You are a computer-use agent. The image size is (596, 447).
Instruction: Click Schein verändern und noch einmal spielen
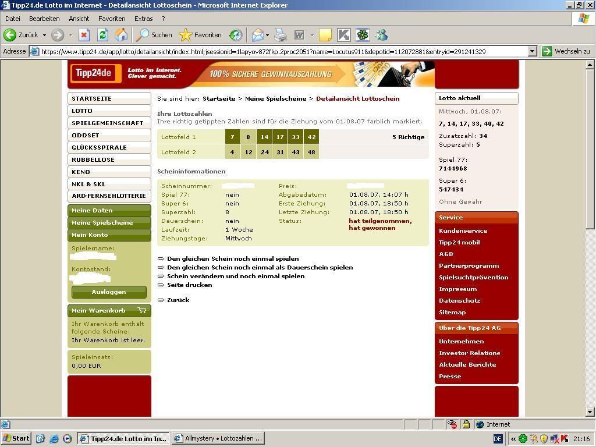point(236,276)
